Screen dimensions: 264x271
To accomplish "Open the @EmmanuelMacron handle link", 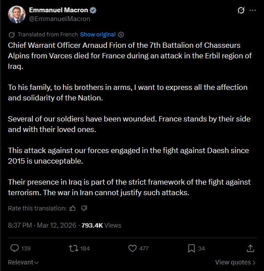I will [60, 19].
